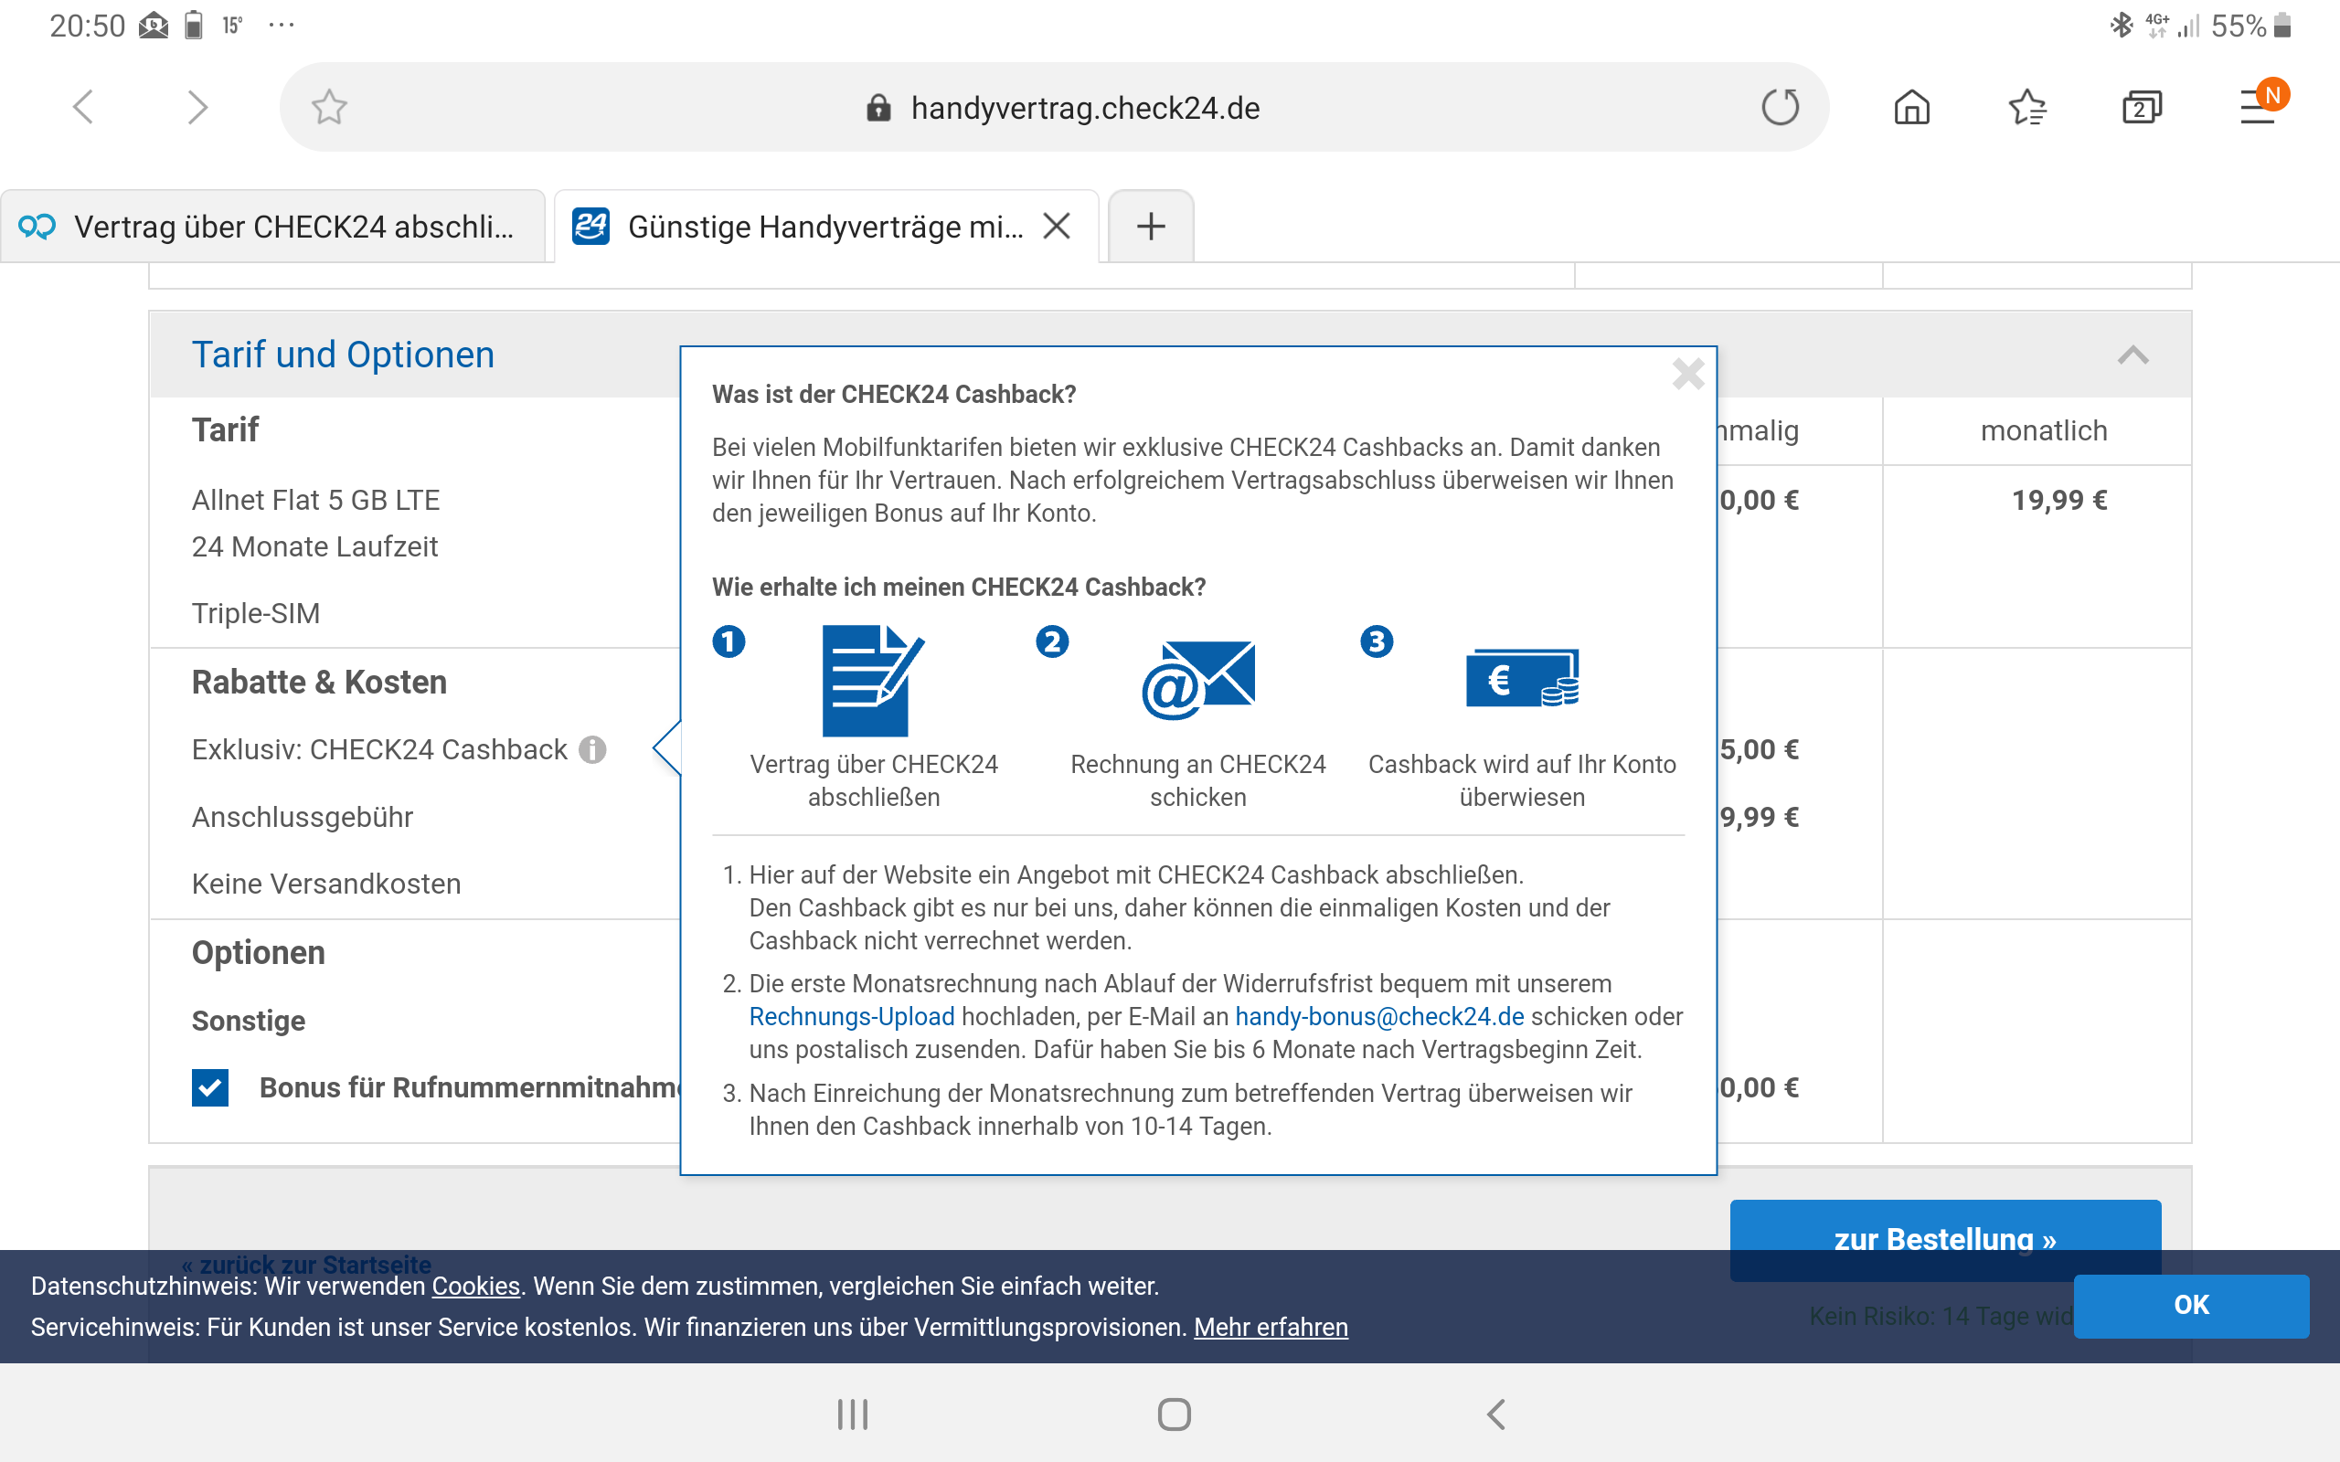Click handy-bonus@check24.de email link

click(x=1378, y=1016)
